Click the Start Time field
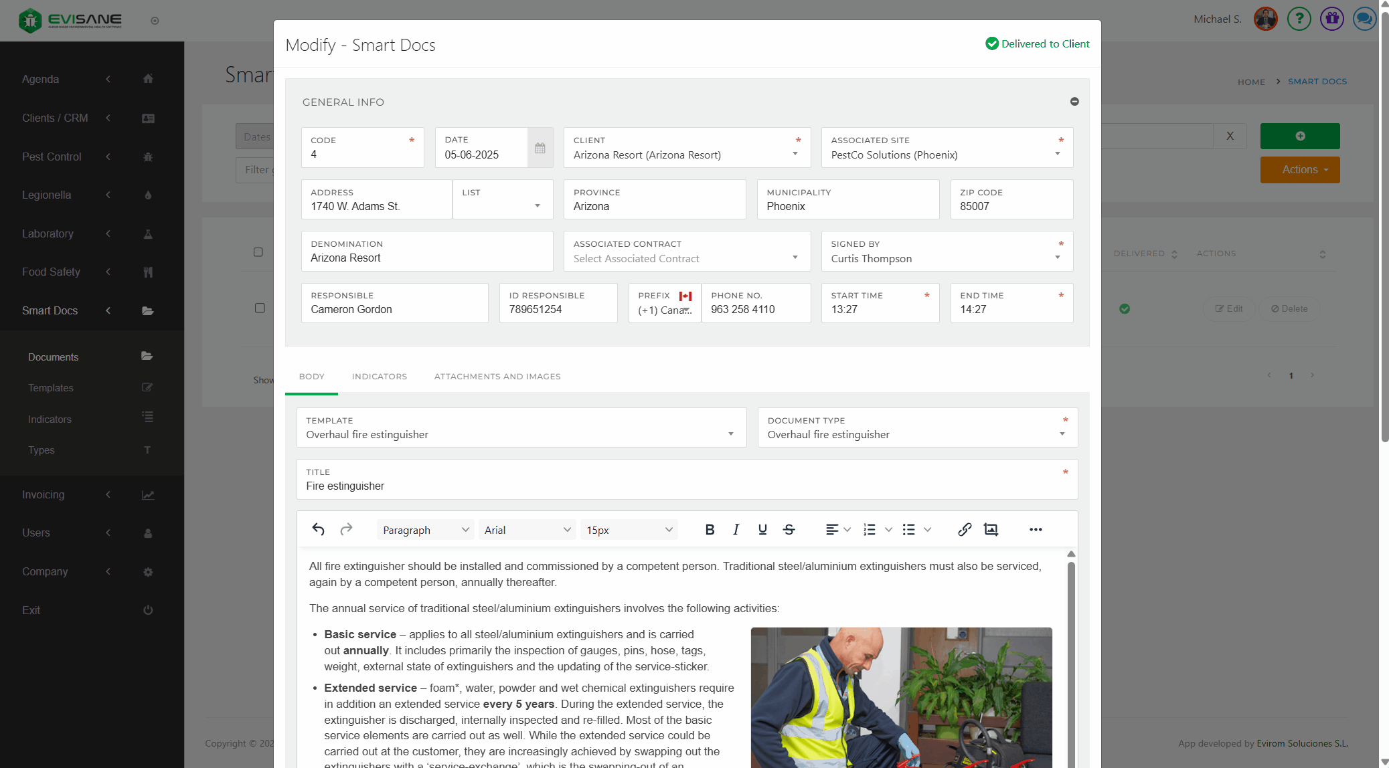 [880, 303]
